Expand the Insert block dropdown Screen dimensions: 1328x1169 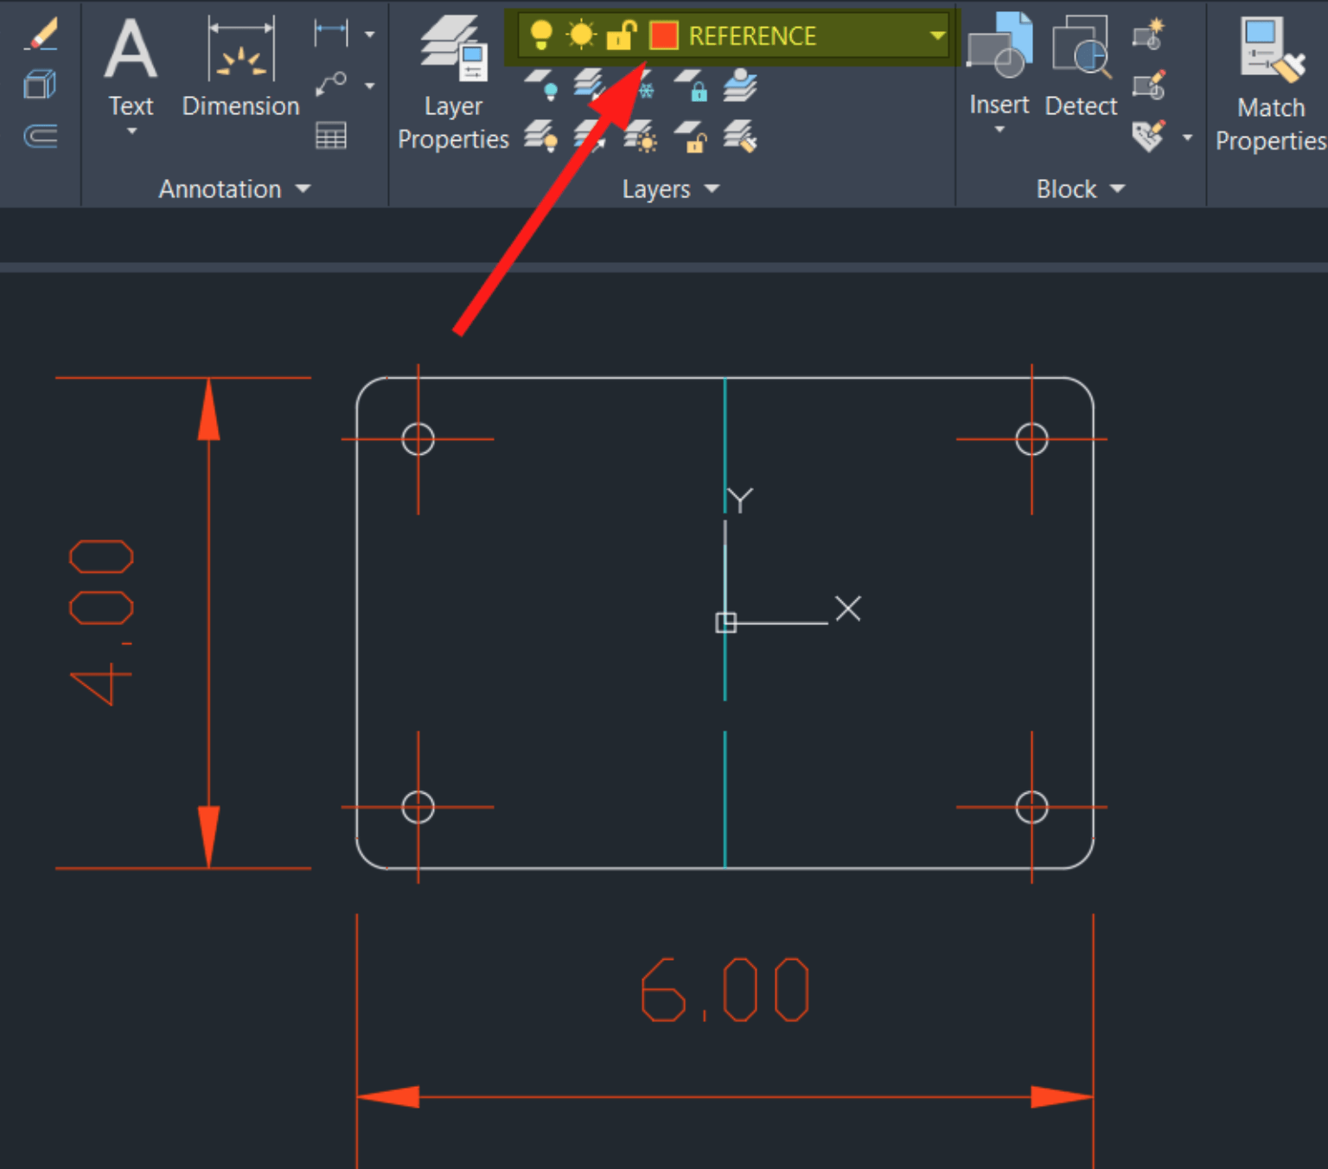coord(999,130)
